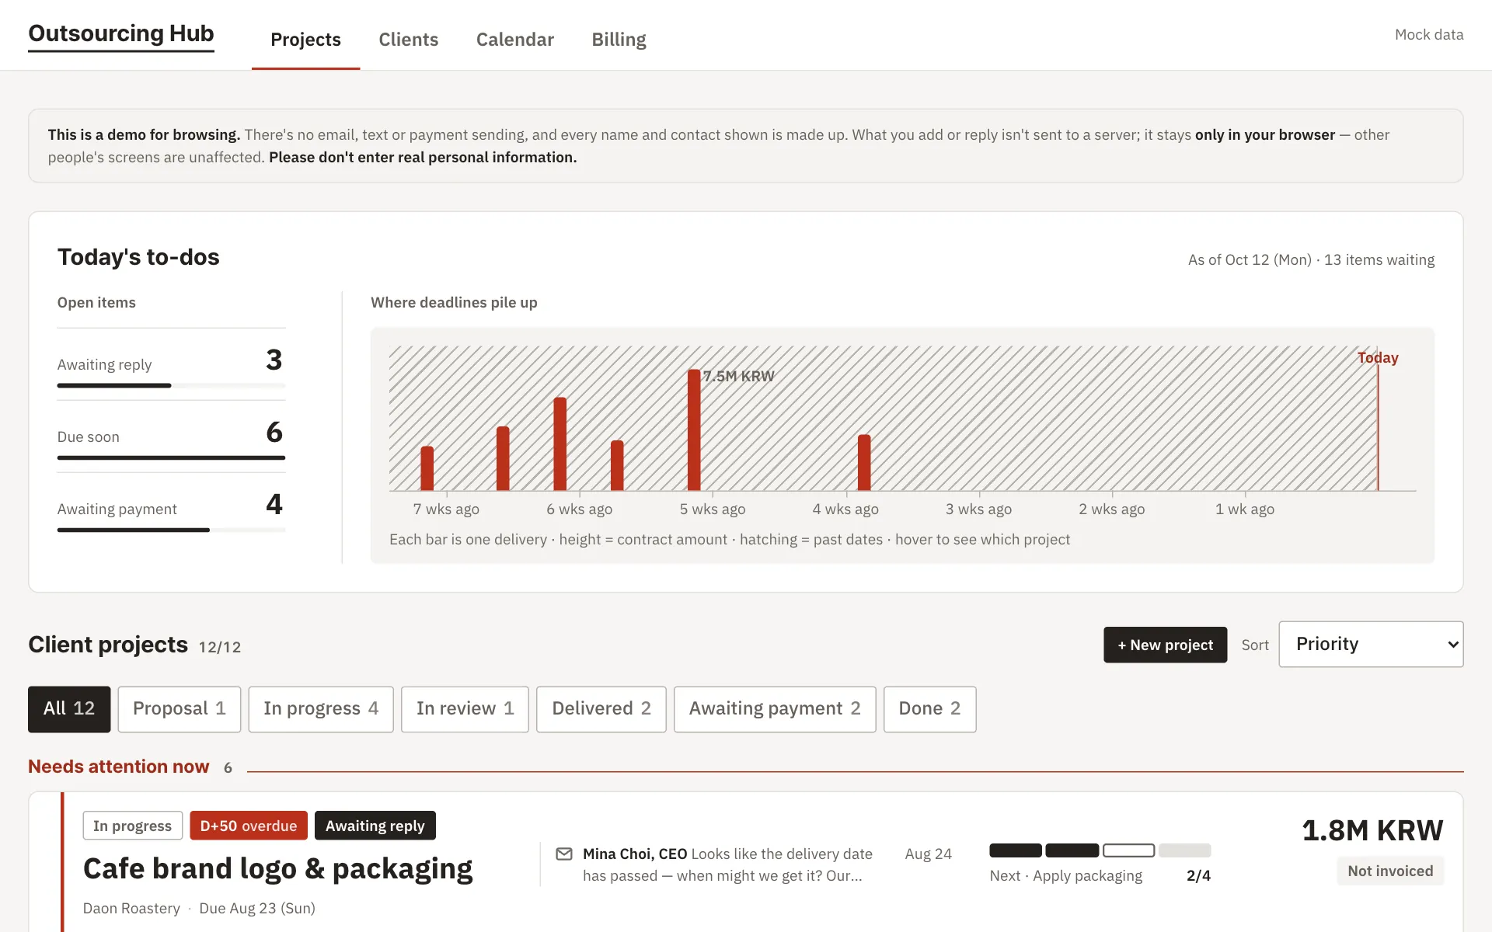1492x932 pixels.
Task: Click the Outsourcing Hub logo link
Action: click(121, 34)
